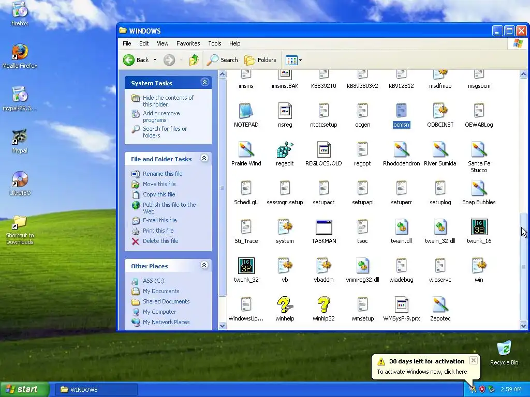Click Delete this file link
The image size is (530, 397).
coord(160,241)
